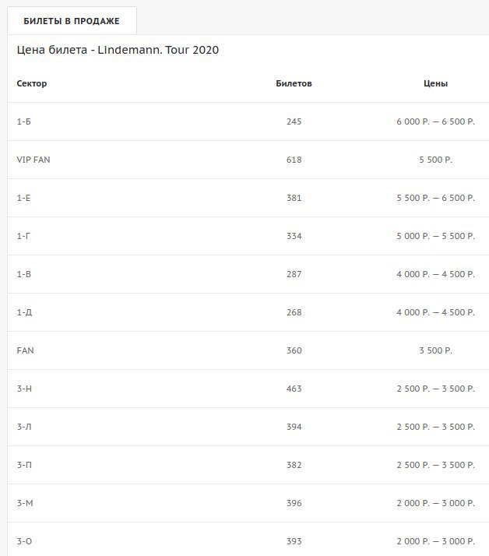Open the БИЛЕТЫ В ПРОДАЖЕ tab
The width and height of the screenshot is (489, 556).
pyautogui.click(x=72, y=21)
